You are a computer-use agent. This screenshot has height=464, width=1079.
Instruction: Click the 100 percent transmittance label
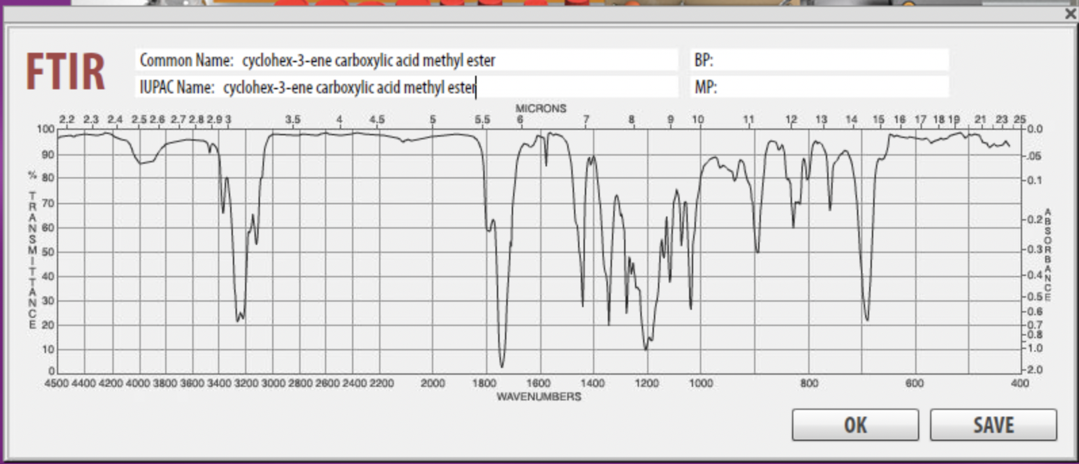click(46, 129)
